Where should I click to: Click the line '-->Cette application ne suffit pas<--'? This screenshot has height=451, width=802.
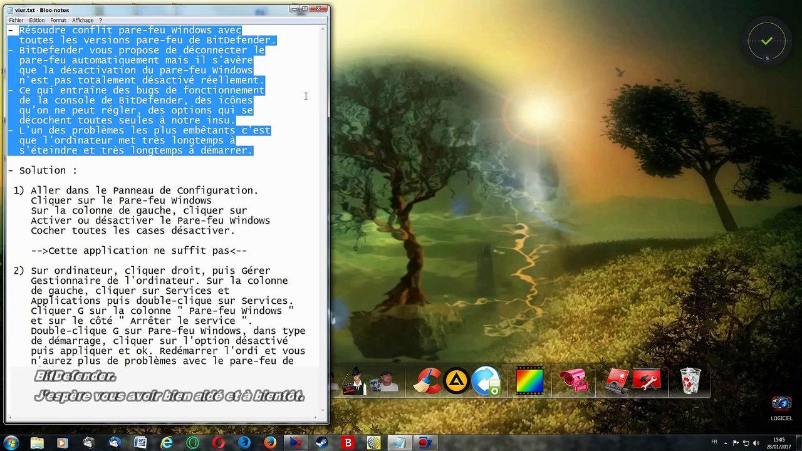coord(139,251)
